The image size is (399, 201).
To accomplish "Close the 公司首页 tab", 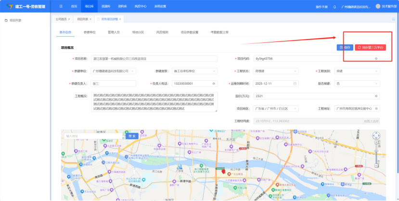I will coord(69,19).
